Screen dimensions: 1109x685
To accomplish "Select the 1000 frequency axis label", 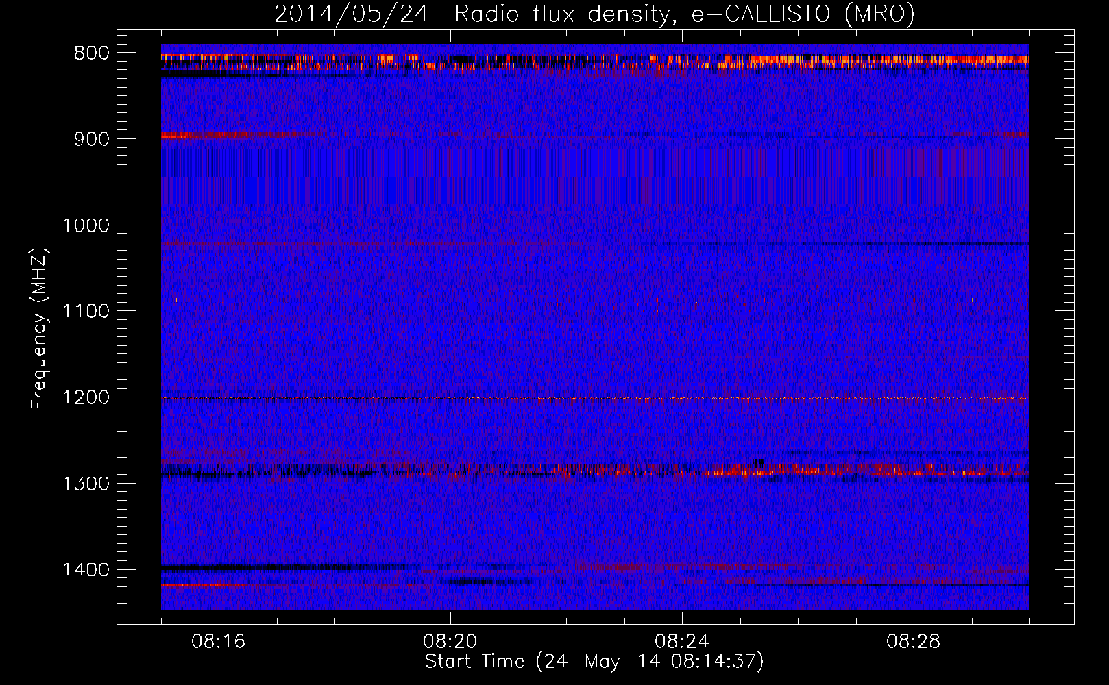I will (x=86, y=225).
